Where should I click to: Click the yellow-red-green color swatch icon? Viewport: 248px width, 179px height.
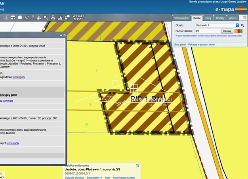point(238,31)
